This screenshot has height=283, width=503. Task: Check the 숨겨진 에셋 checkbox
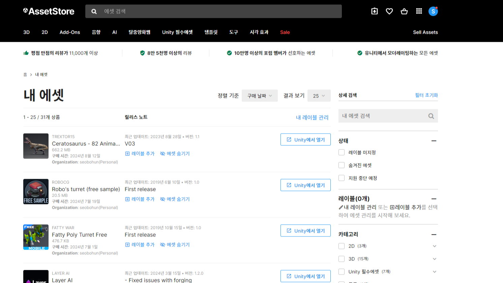(342, 165)
